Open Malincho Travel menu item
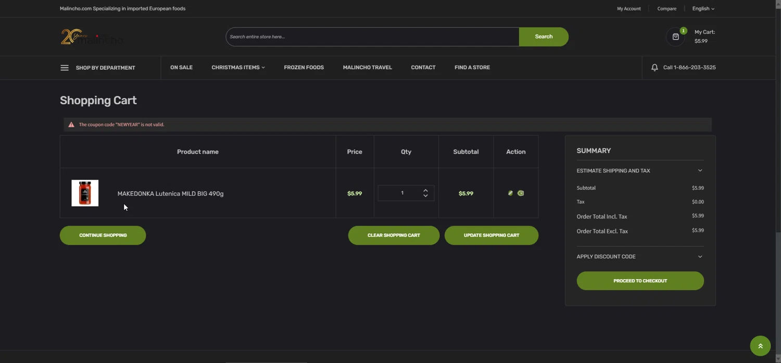The width and height of the screenshot is (781, 363). pyautogui.click(x=367, y=67)
